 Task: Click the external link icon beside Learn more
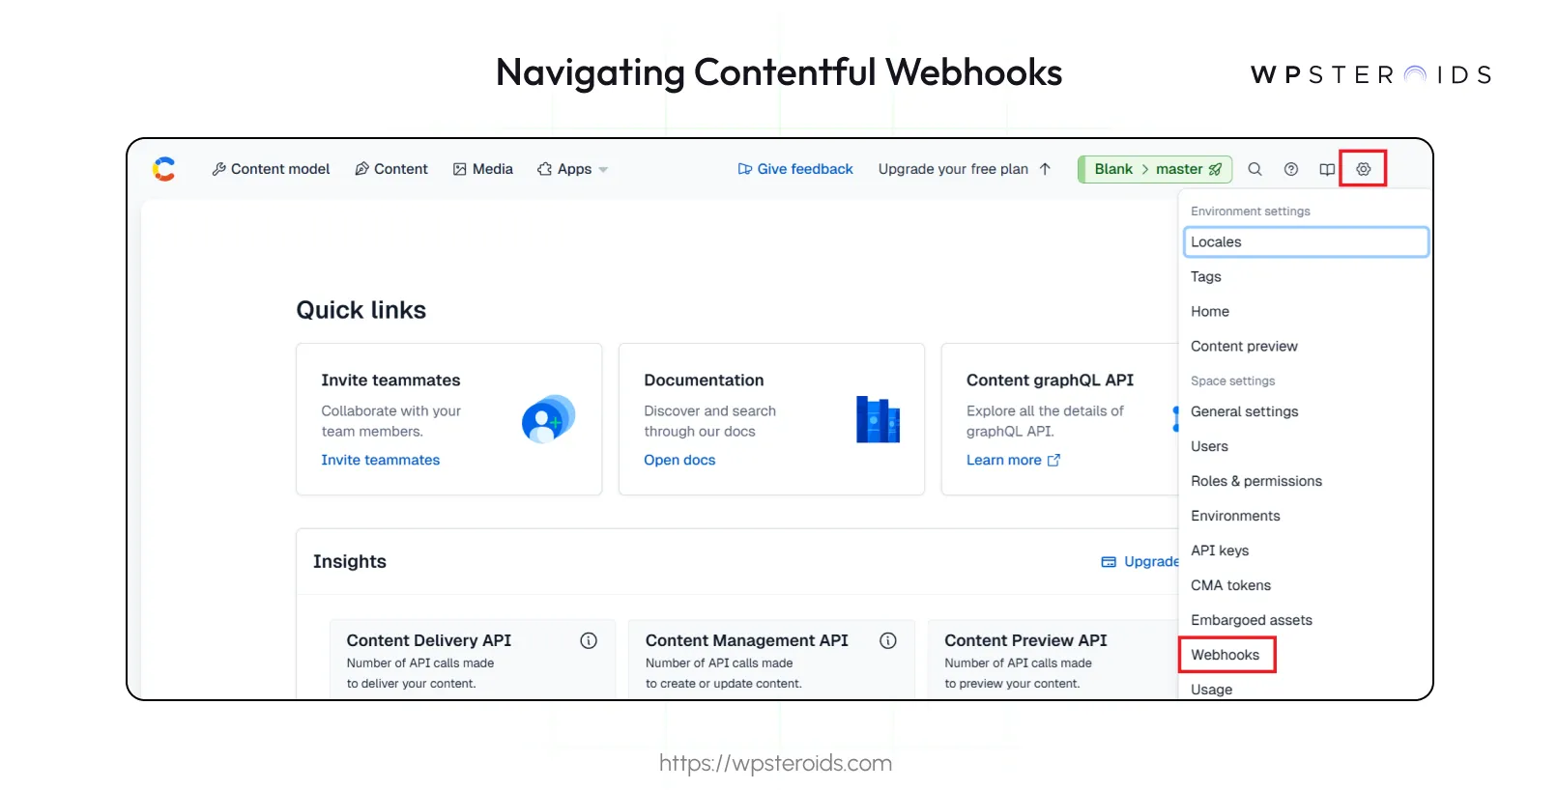(1054, 460)
